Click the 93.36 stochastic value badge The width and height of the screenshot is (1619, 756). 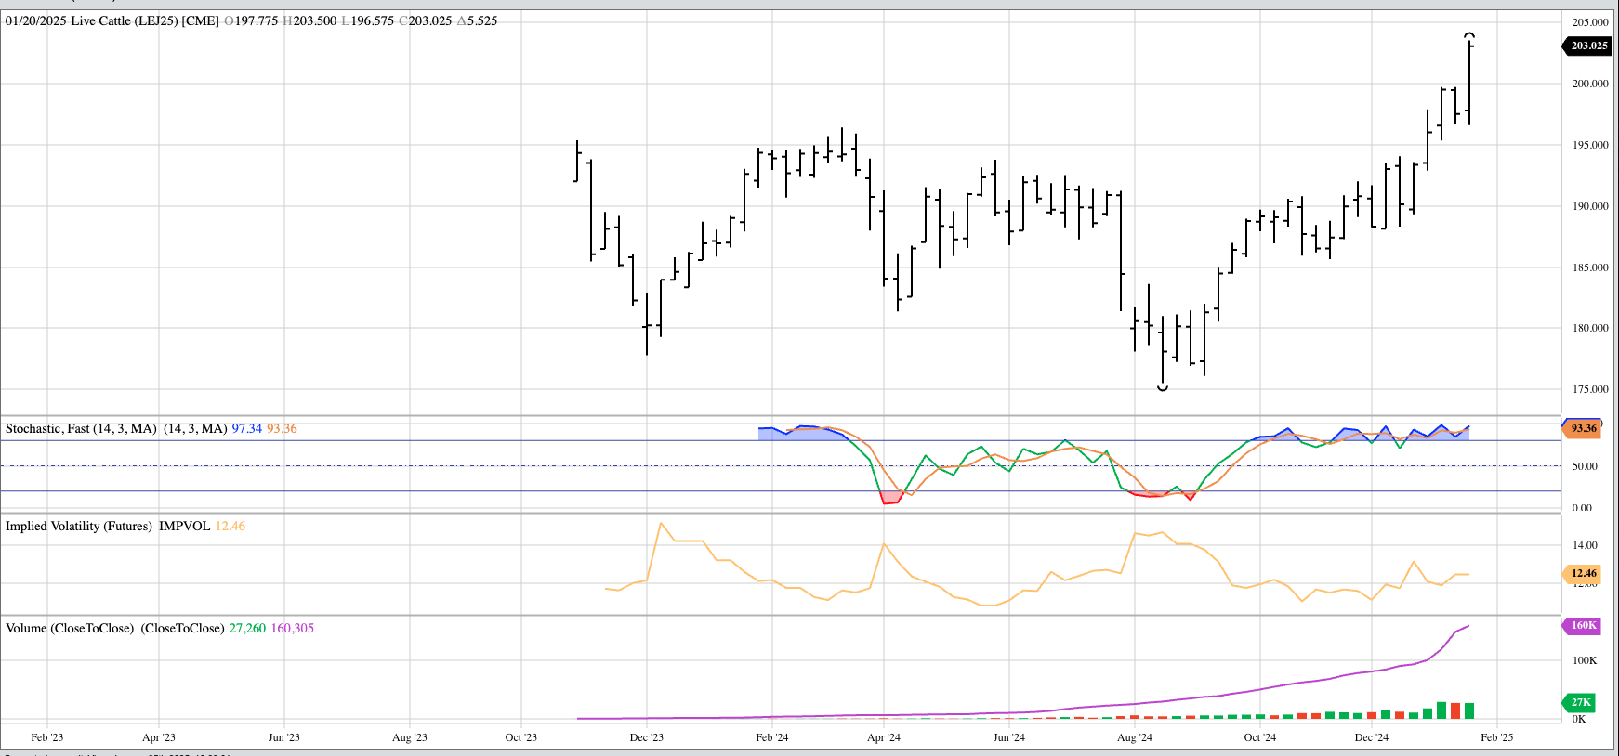click(1584, 428)
